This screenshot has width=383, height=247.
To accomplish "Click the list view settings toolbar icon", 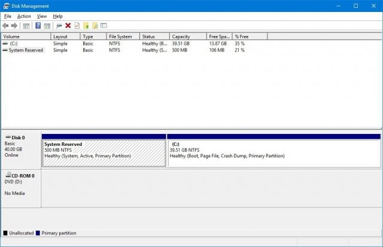I will pos(104,25).
